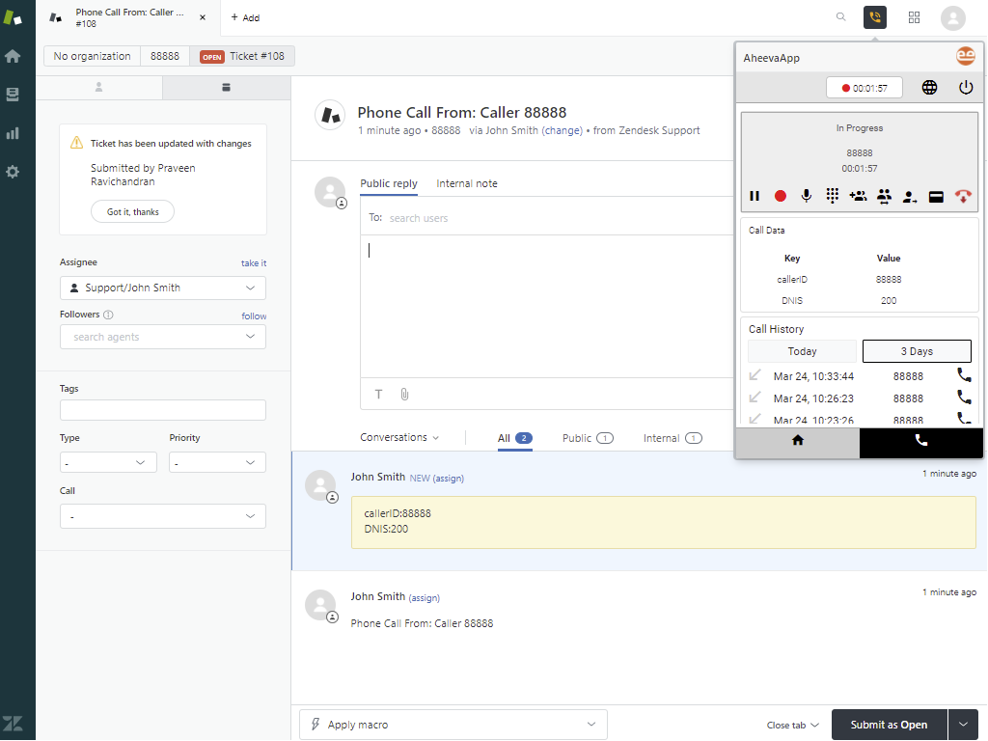
Task: Open the dial pad in AheevaApp
Action: point(832,196)
